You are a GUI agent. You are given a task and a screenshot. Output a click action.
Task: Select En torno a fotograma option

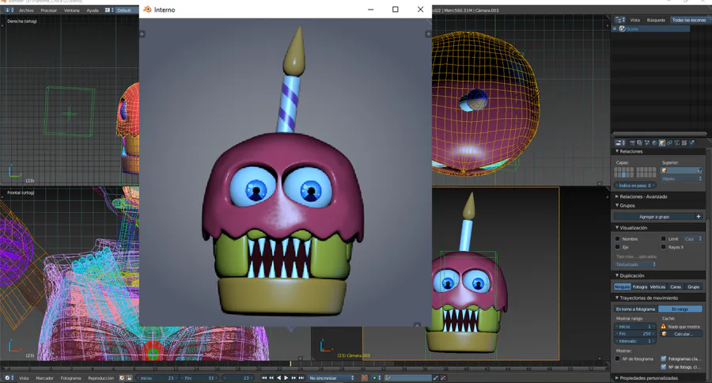636,309
